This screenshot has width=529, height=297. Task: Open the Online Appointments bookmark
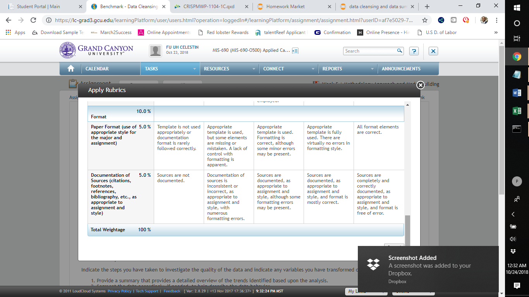tap(164, 32)
